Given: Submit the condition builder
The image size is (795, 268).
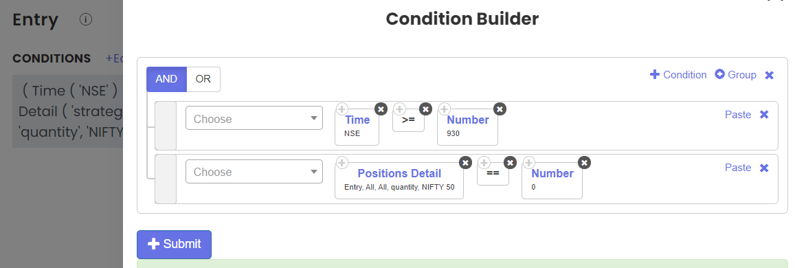Looking at the screenshot, I should pyautogui.click(x=174, y=244).
